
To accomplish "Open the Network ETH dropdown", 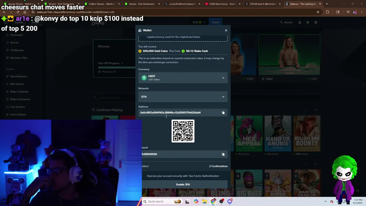I will [x=183, y=97].
